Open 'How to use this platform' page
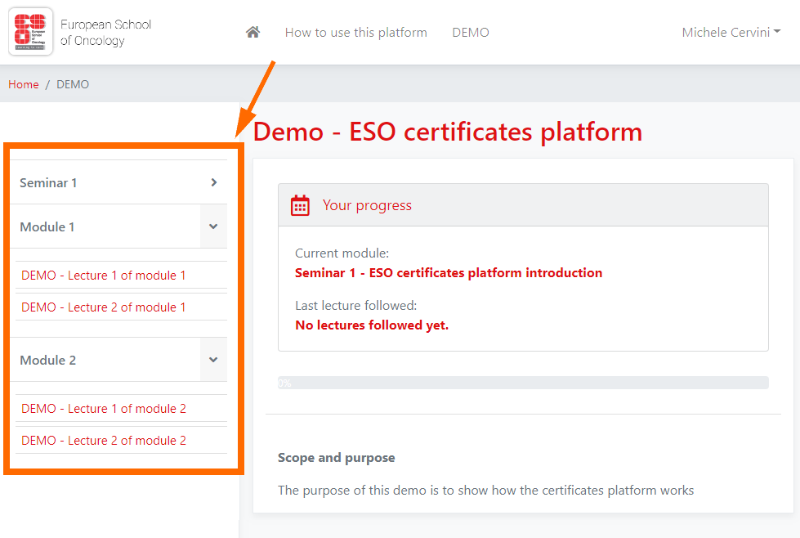Viewport: 800px width, 538px height. [356, 32]
